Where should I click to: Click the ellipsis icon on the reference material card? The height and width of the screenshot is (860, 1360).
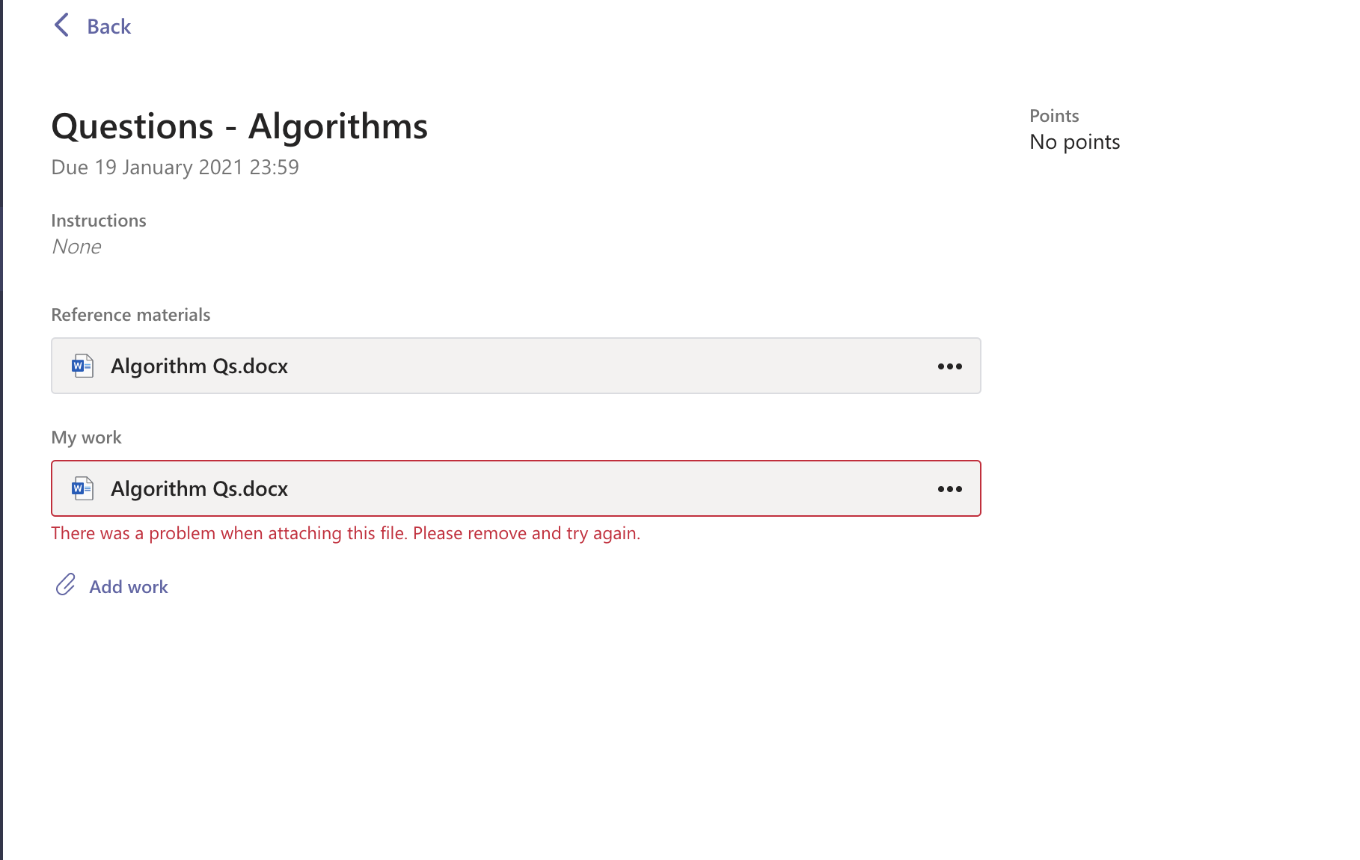pyautogui.click(x=949, y=366)
